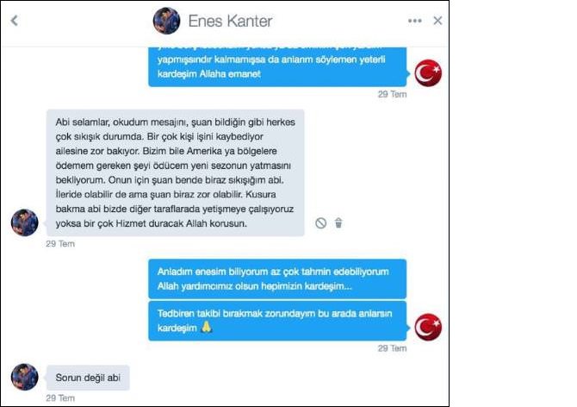Close the conversation with the X icon
The width and height of the screenshot is (577, 407).
(x=437, y=21)
